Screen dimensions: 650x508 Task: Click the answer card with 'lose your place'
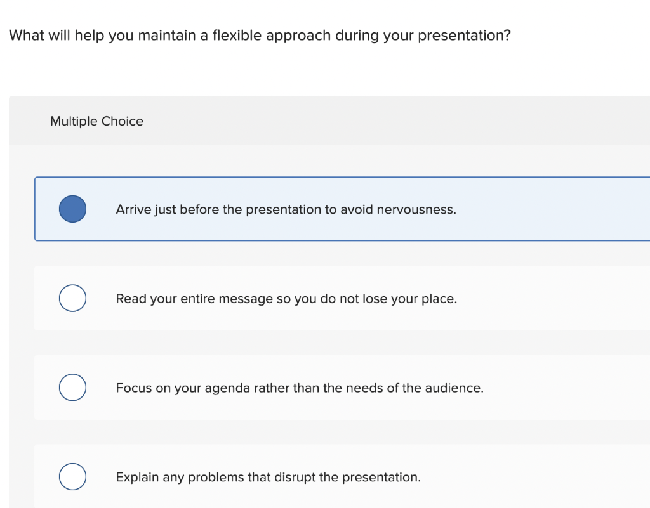point(540,299)
